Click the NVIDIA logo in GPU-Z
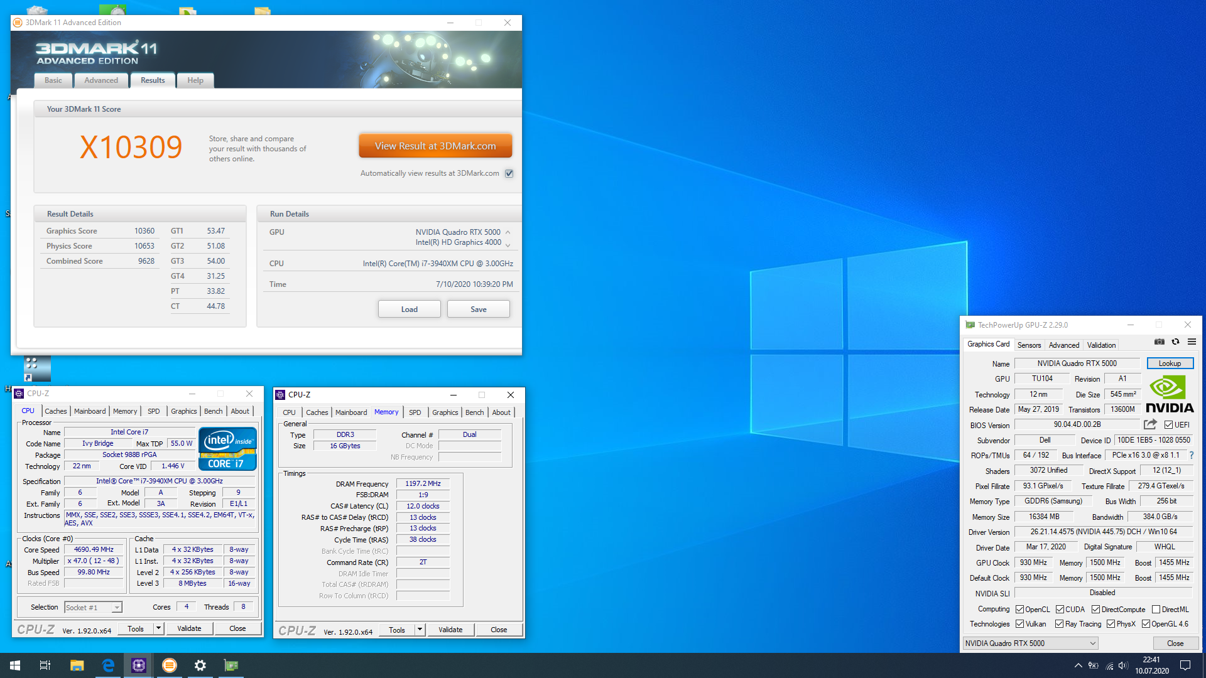This screenshot has width=1206, height=678. pos(1170,394)
